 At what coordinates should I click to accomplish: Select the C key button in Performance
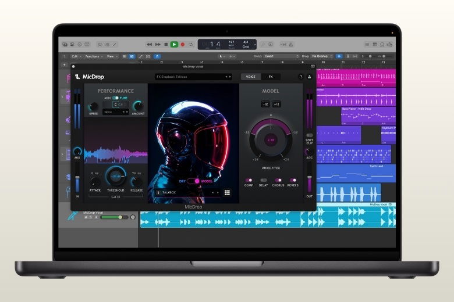(x=115, y=105)
